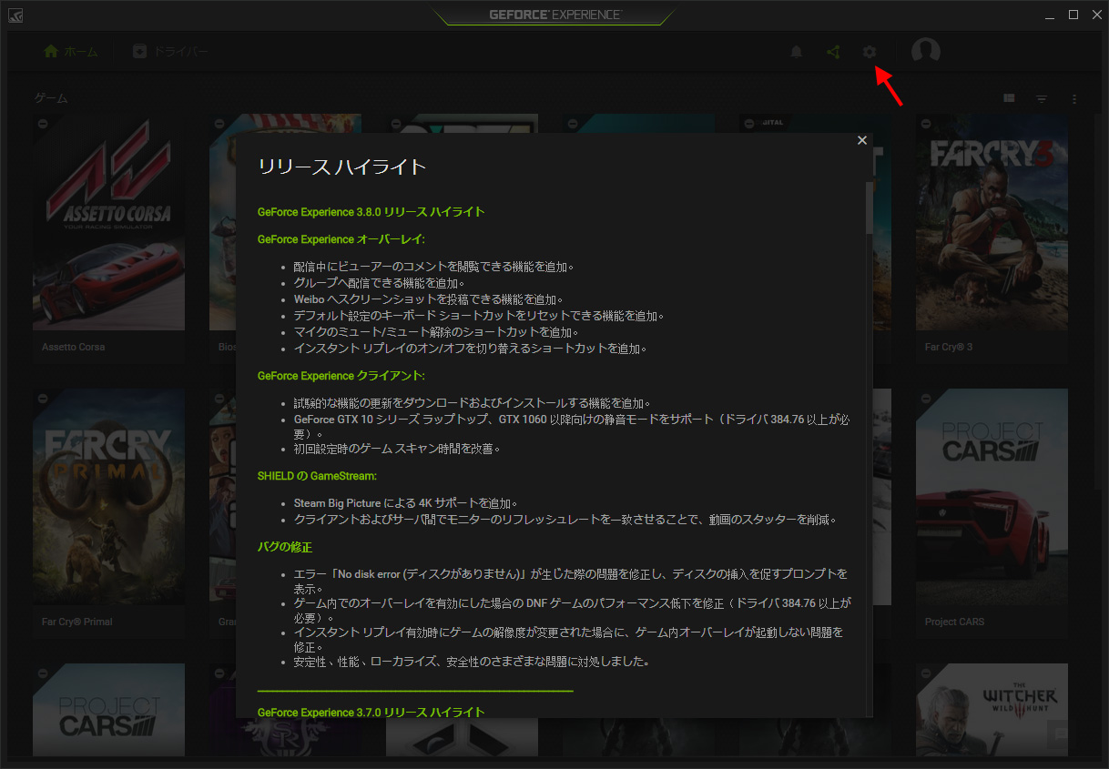This screenshot has height=769, width=1109.
Task: Click minus icon on Witcher 3 card
Action: coord(925,673)
